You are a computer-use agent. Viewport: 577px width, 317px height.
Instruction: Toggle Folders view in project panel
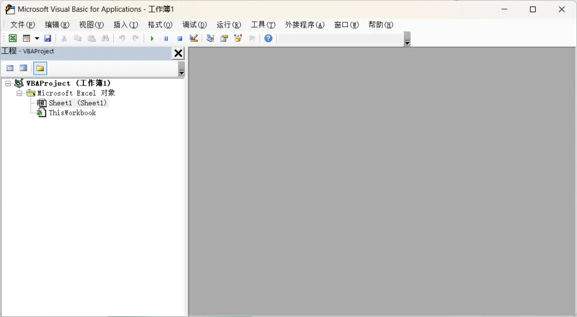(40, 68)
